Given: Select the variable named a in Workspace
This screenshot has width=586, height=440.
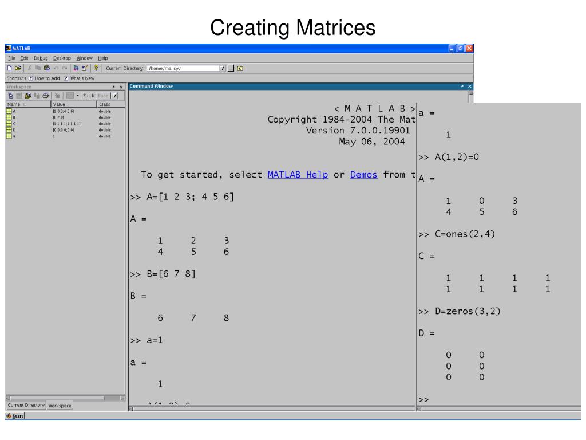Looking at the screenshot, I should point(65,136).
